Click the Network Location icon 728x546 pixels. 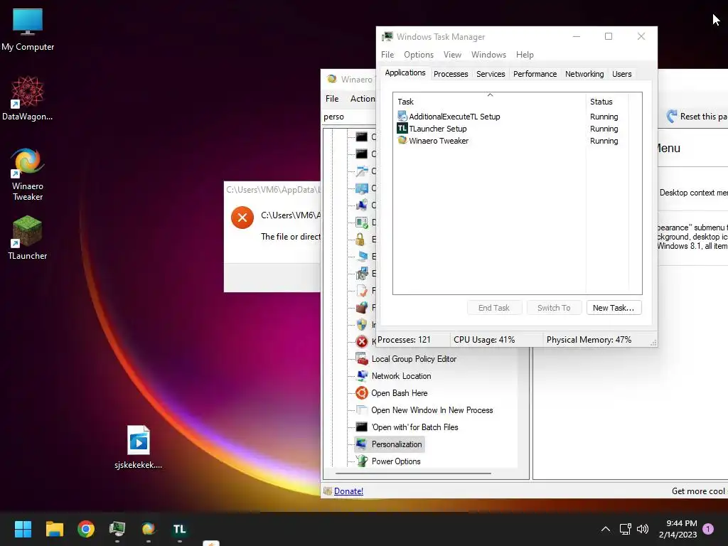(362, 376)
